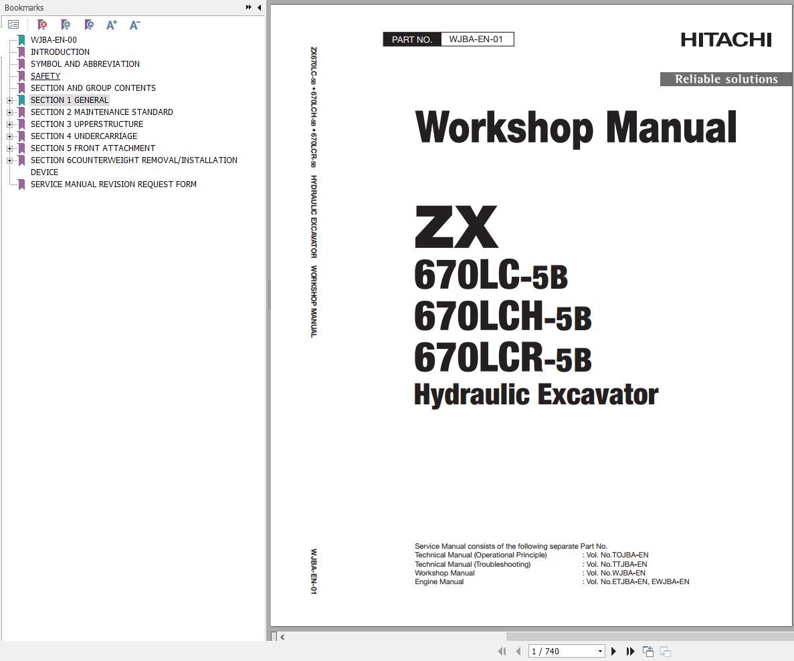Select SECTION 2 MAINTENANCE STANDARD text
The height and width of the screenshot is (661, 794).
coord(102,112)
